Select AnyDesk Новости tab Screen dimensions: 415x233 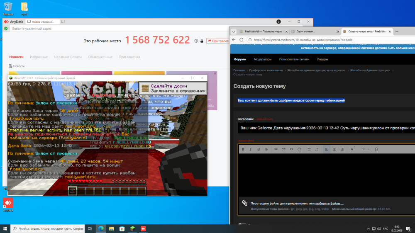point(16,57)
